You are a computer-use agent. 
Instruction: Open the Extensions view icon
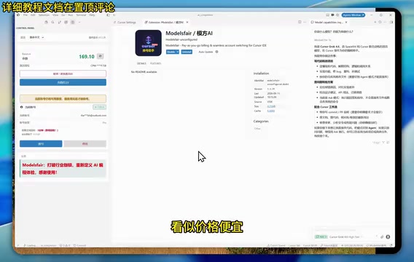[66, 23]
